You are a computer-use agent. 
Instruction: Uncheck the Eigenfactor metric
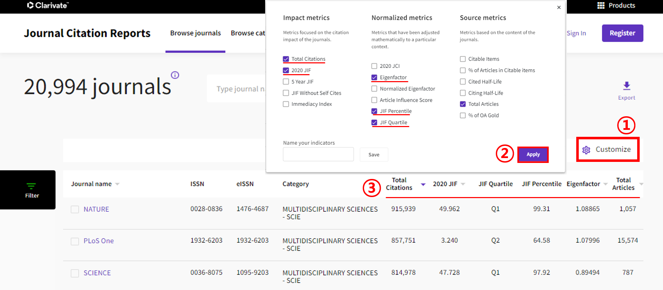coord(374,77)
